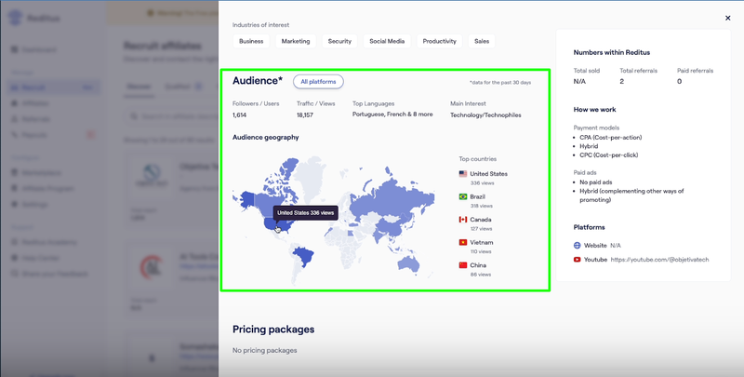Click the Pricing packages heading
The image size is (744, 377).
click(273, 329)
